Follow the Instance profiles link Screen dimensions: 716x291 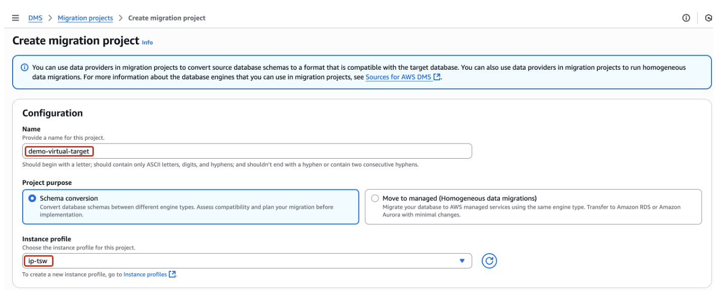click(145, 274)
